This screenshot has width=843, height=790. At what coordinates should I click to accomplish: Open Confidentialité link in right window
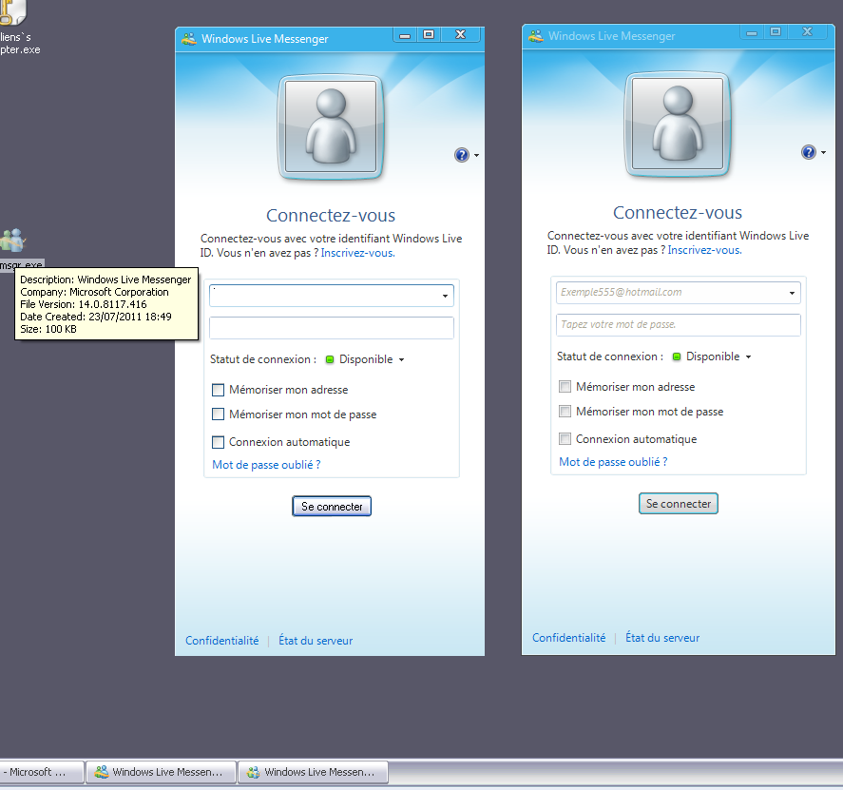coord(568,638)
